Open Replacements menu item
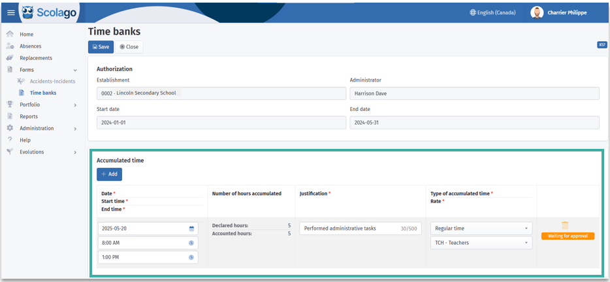Viewport: 610px width, 282px height. point(36,58)
